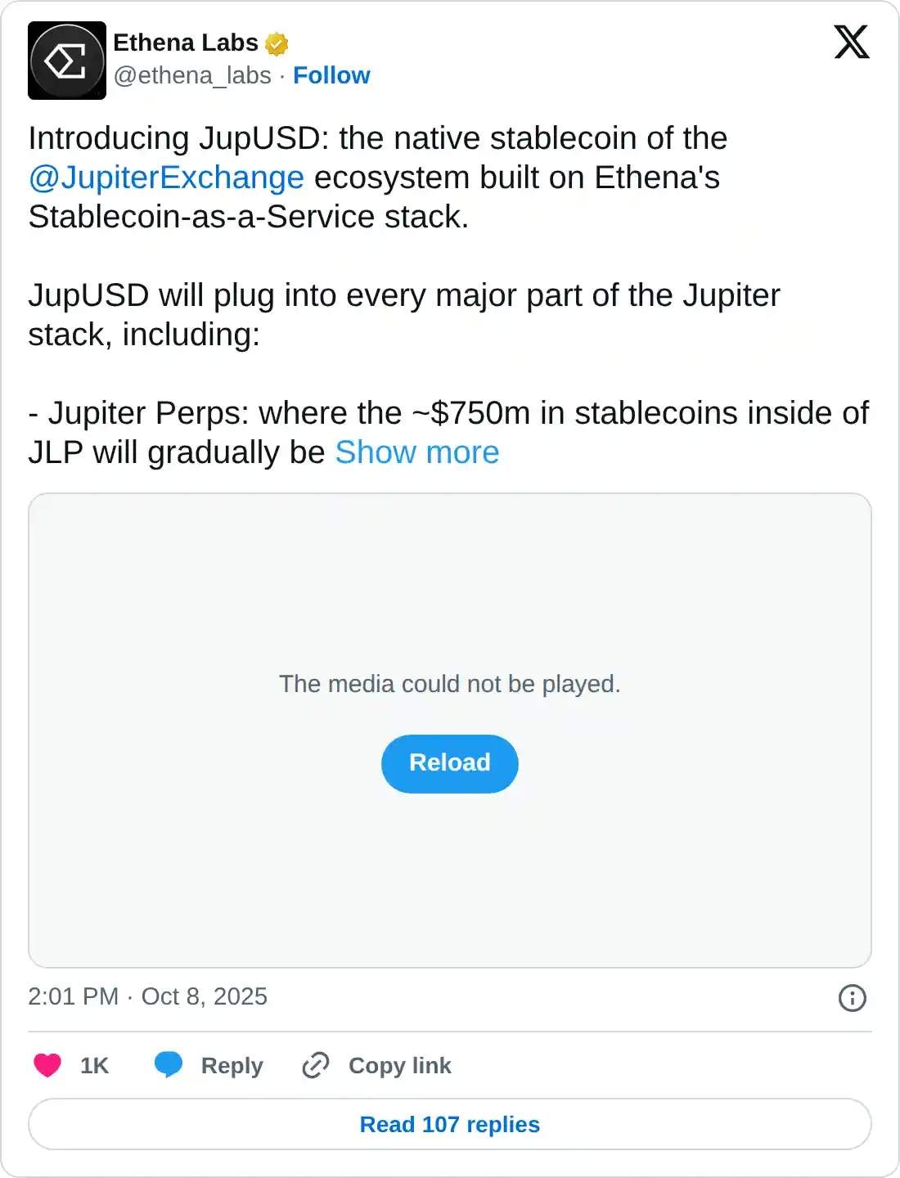Click the blue reply bubble icon

click(169, 1064)
